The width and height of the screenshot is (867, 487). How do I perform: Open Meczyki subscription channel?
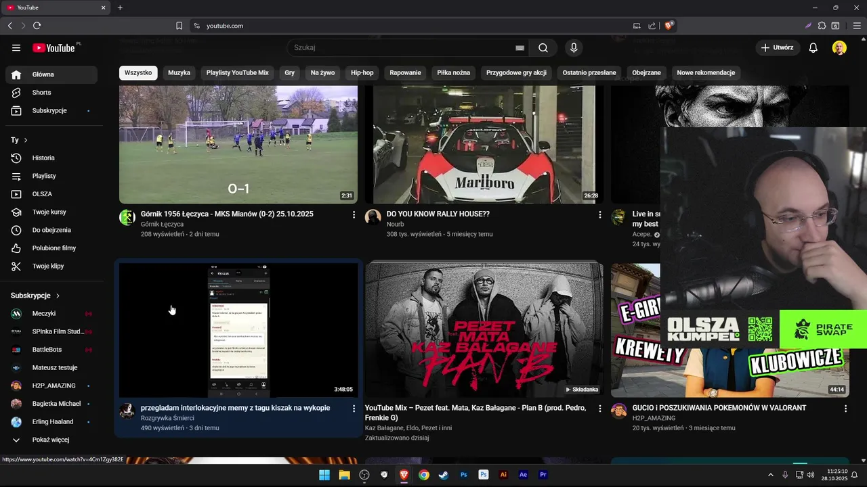pos(51,313)
